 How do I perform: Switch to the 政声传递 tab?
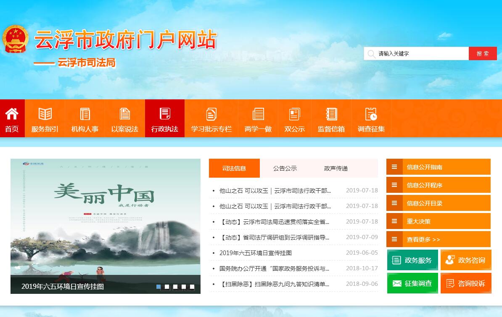coord(336,168)
